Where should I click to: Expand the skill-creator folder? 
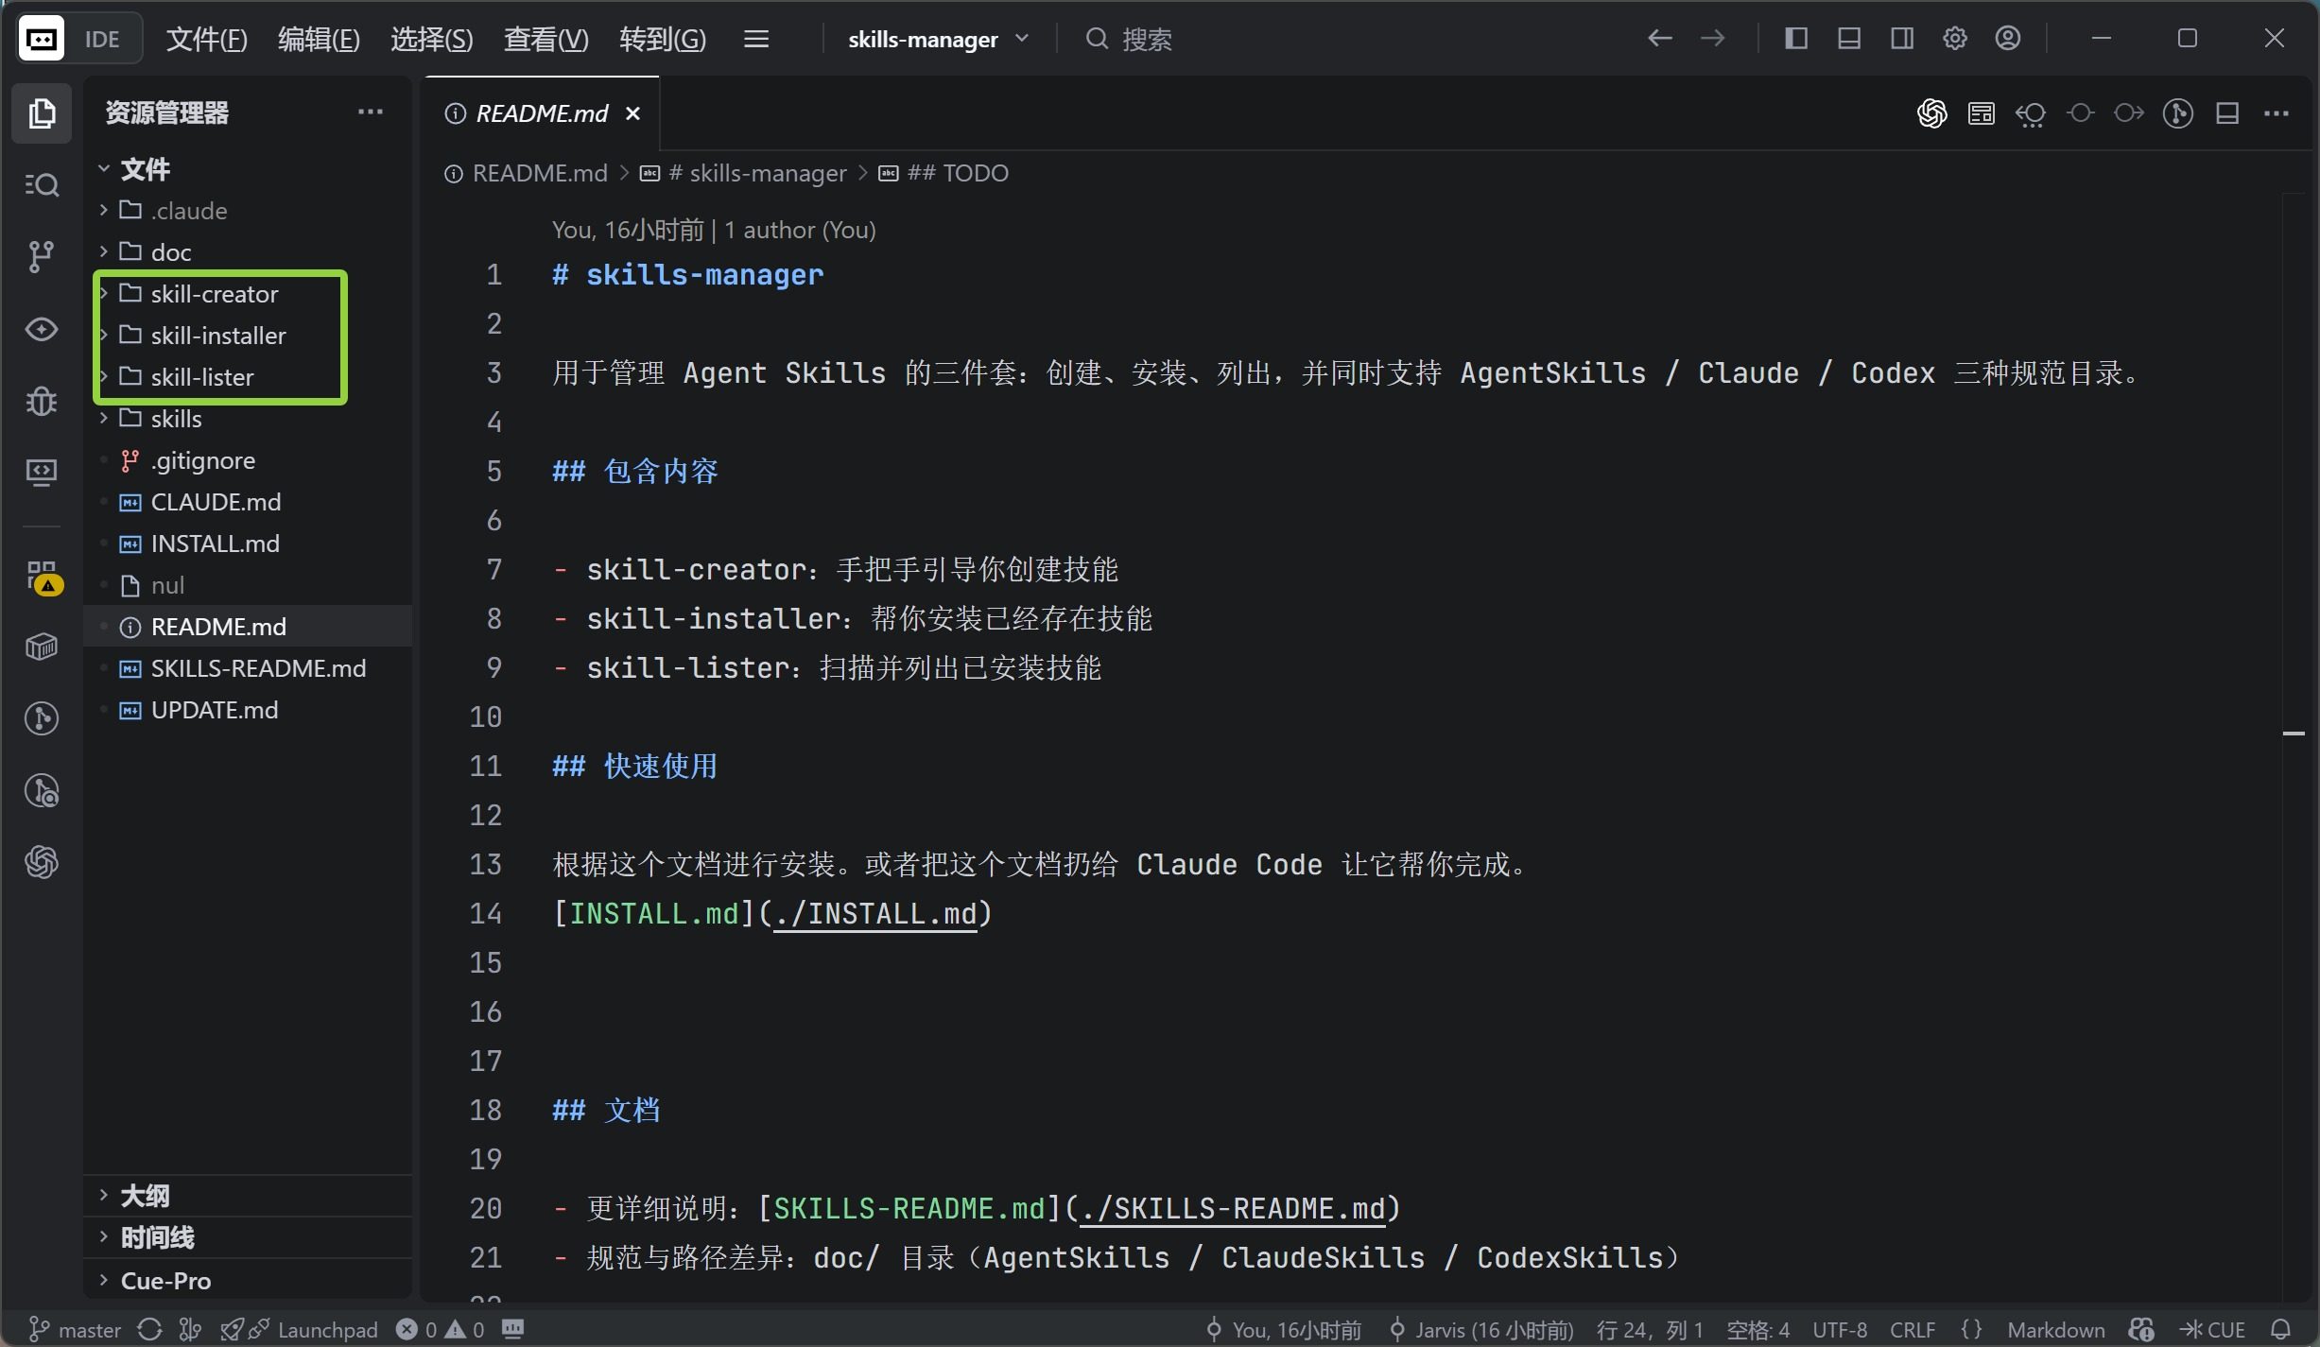[x=214, y=294]
